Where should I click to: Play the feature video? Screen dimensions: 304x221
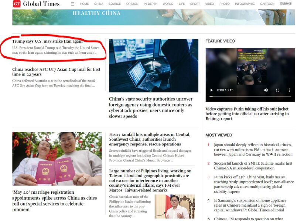(x=212, y=90)
